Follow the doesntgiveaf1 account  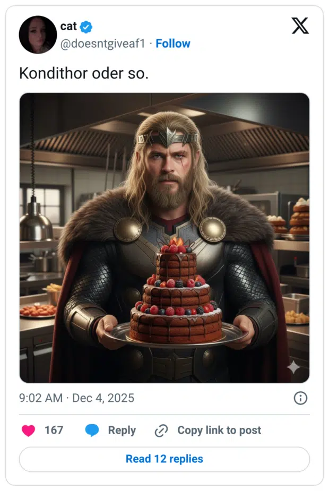pyautogui.click(x=173, y=44)
